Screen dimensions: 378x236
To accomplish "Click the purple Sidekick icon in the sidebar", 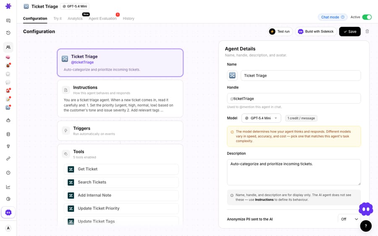I will tap(8, 213).
